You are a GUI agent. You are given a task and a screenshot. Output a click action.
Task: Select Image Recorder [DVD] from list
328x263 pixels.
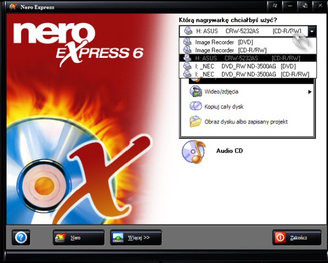point(248,42)
